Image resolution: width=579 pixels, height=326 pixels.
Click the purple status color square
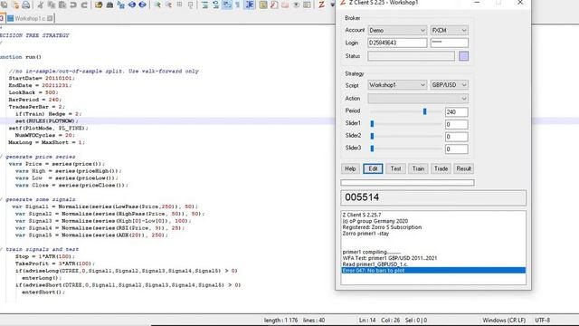(x=463, y=56)
